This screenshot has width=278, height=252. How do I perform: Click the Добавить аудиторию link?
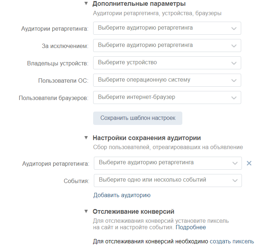pos(122,195)
